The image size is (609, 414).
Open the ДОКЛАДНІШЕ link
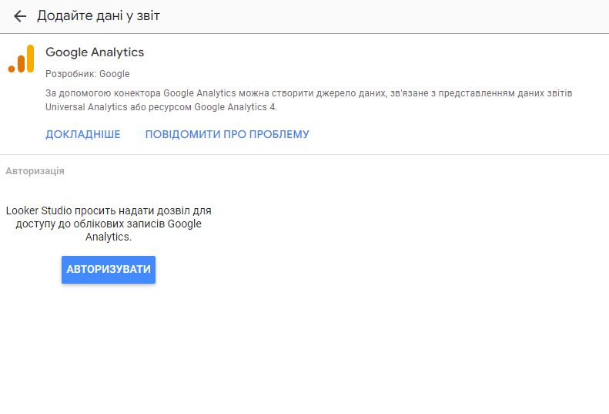tap(83, 134)
